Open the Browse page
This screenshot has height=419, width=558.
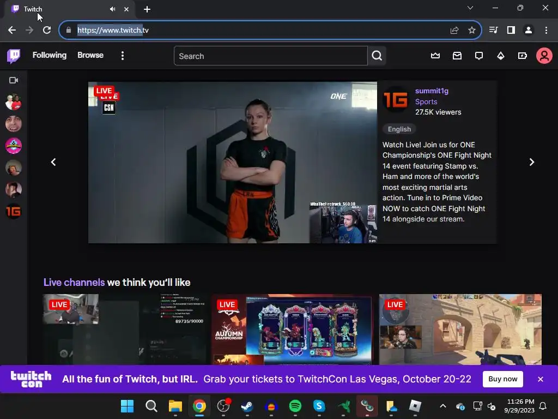pyautogui.click(x=90, y=55)
